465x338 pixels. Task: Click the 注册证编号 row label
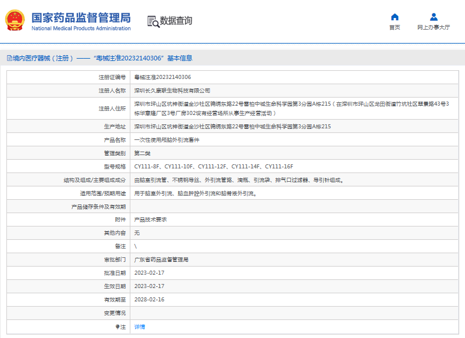tap(112, 77)
